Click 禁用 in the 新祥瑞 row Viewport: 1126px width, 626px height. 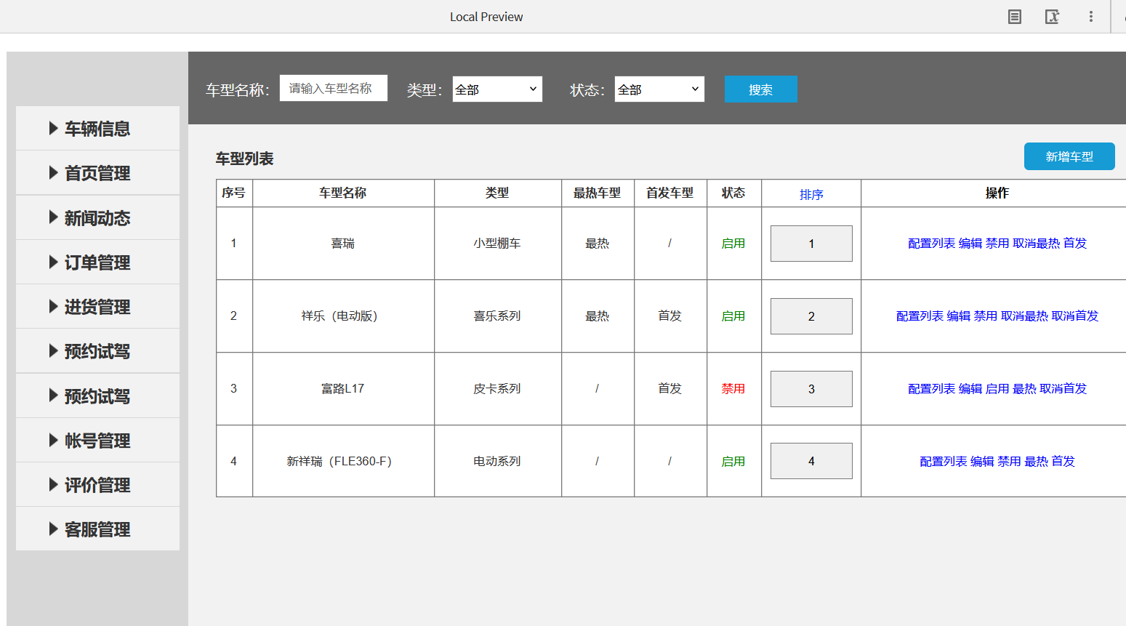[x=1009, y=462]
